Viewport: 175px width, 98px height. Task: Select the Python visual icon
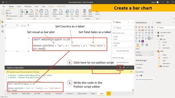click(149, 38)
